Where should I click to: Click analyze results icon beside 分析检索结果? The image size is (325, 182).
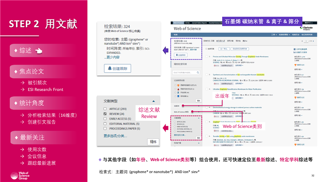[295, 49]
